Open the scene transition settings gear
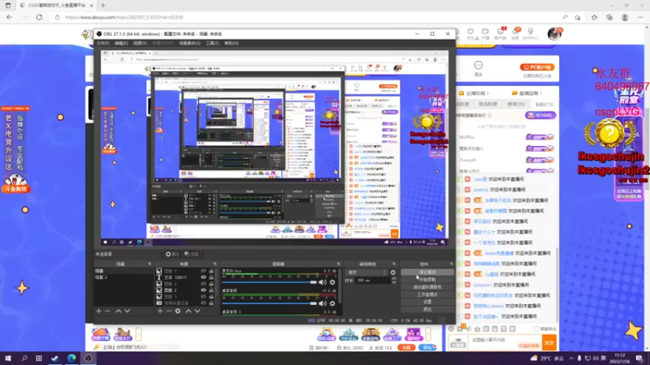Image resolution: width=650 pixels, height=365 pixels. (393, 273)
